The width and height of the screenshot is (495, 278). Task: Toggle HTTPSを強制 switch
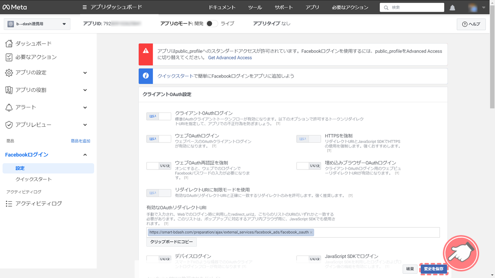click(309, 139)
